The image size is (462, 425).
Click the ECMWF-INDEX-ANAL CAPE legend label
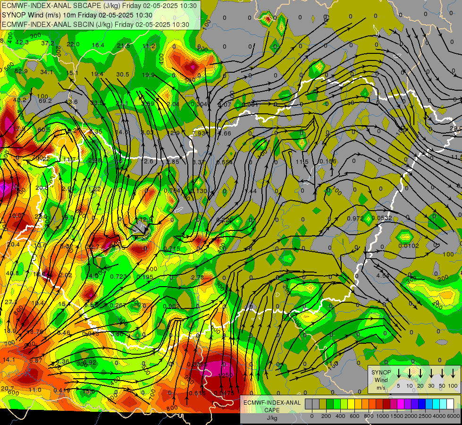coord(272,406)
